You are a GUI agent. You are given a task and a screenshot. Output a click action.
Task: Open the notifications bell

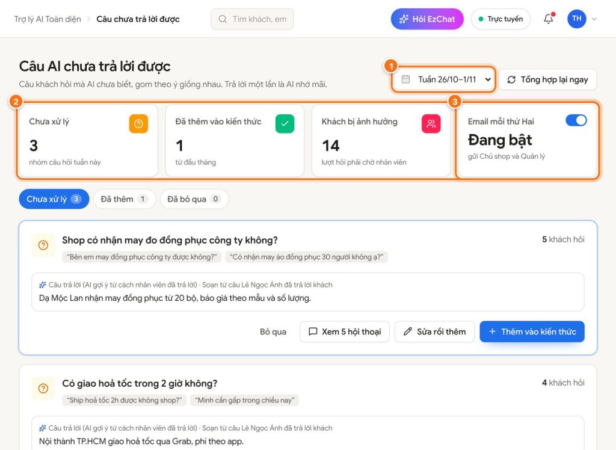click(549, 19)
